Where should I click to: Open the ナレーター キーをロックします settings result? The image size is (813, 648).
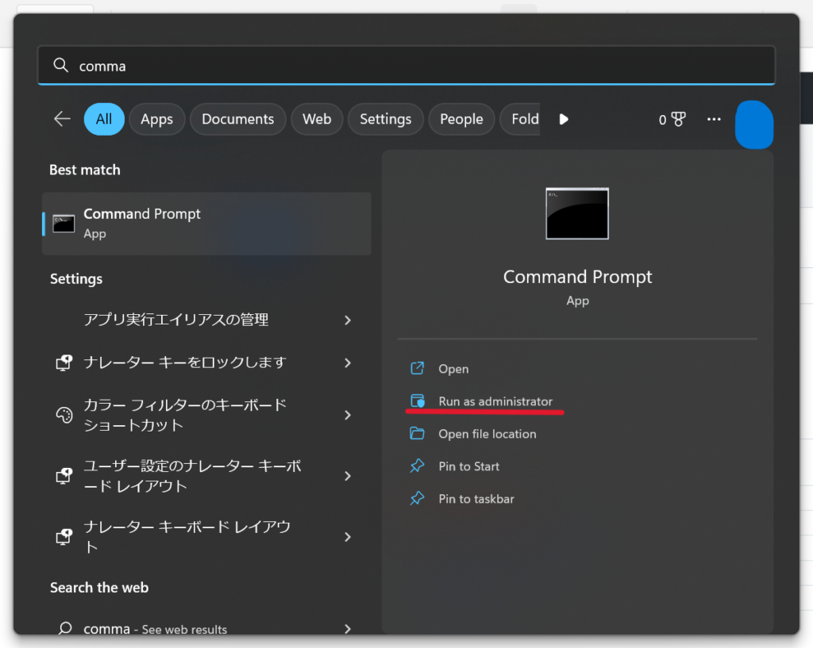206,362
